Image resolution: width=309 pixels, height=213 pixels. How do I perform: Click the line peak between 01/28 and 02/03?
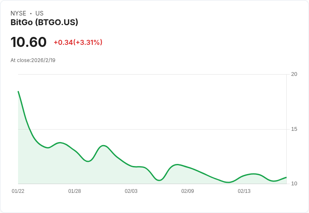click(x=103, y=145)
